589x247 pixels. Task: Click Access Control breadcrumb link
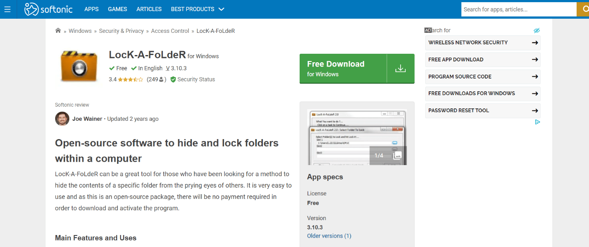[170, 31]
